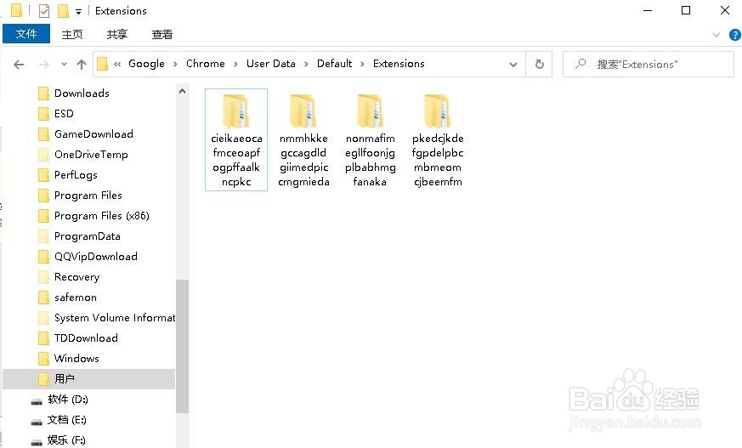The height and width of the screenshot is (448, 742).
Task: Open the address bar history dropdown
Action: (513, 65)
